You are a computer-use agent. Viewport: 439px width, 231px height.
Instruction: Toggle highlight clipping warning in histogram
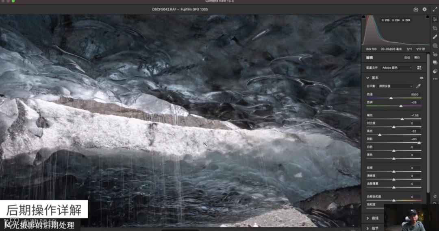(428, 17)
